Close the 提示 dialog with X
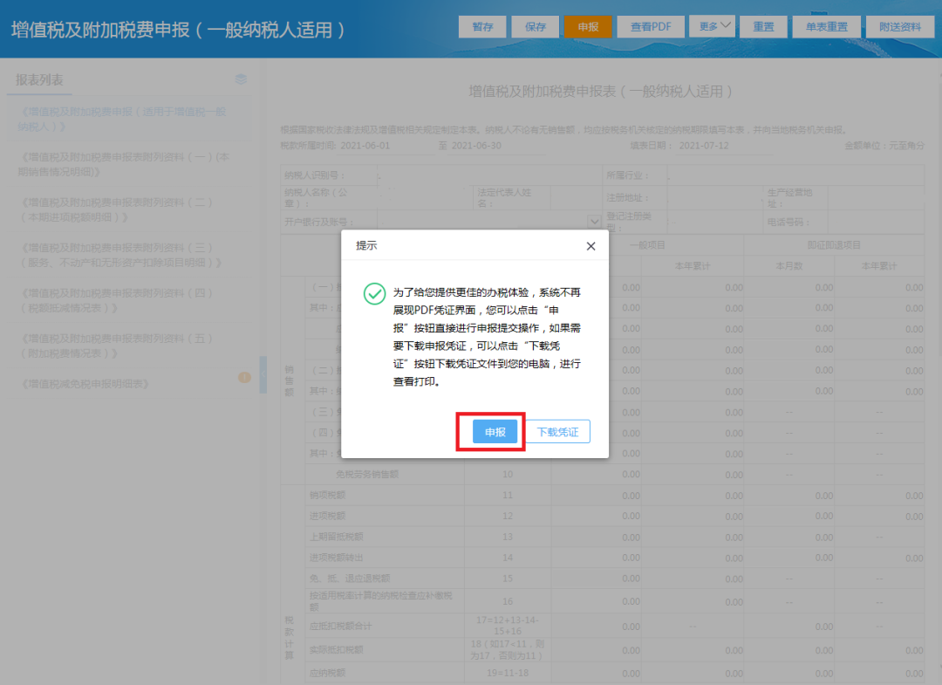Image resolution: width=942 pixels, height=685 pixels. tap(590, 246)
